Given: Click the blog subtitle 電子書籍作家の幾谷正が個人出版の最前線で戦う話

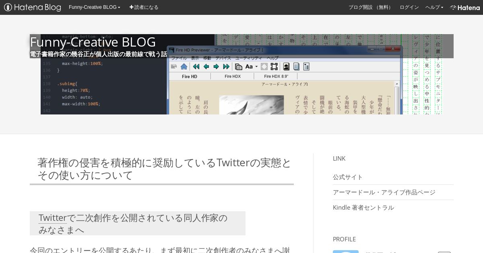Looking at the screenshot, I should coord(98,54).
